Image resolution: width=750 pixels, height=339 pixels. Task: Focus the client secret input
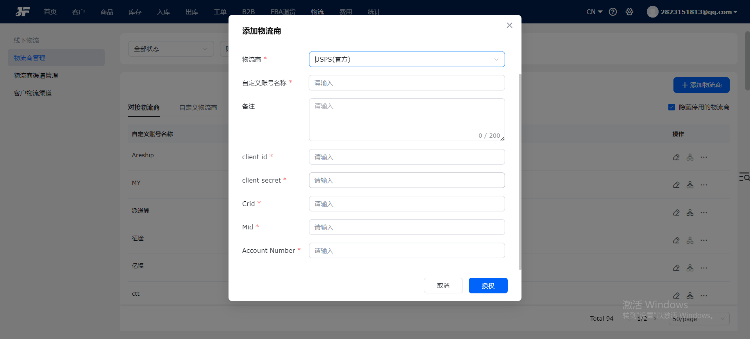(407, 180)
